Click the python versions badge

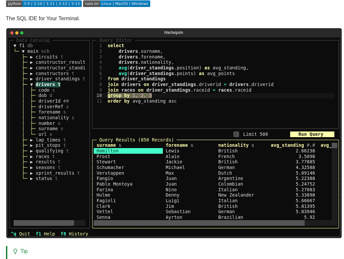point(44,4)
